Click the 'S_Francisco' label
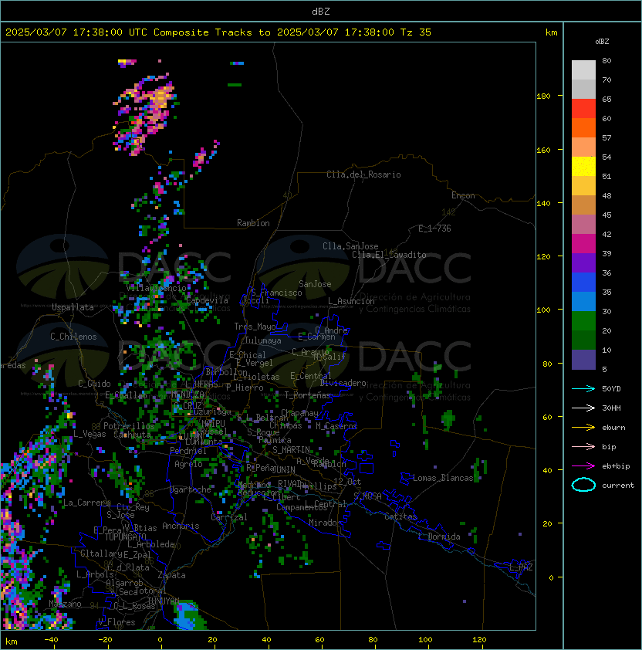Image resolution: width=642 pixels, height=650 pixels. click(276, 293)
